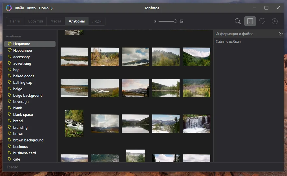Switch to the События tab
Viewport: 287px width, 176px height.
click(35, 21)
